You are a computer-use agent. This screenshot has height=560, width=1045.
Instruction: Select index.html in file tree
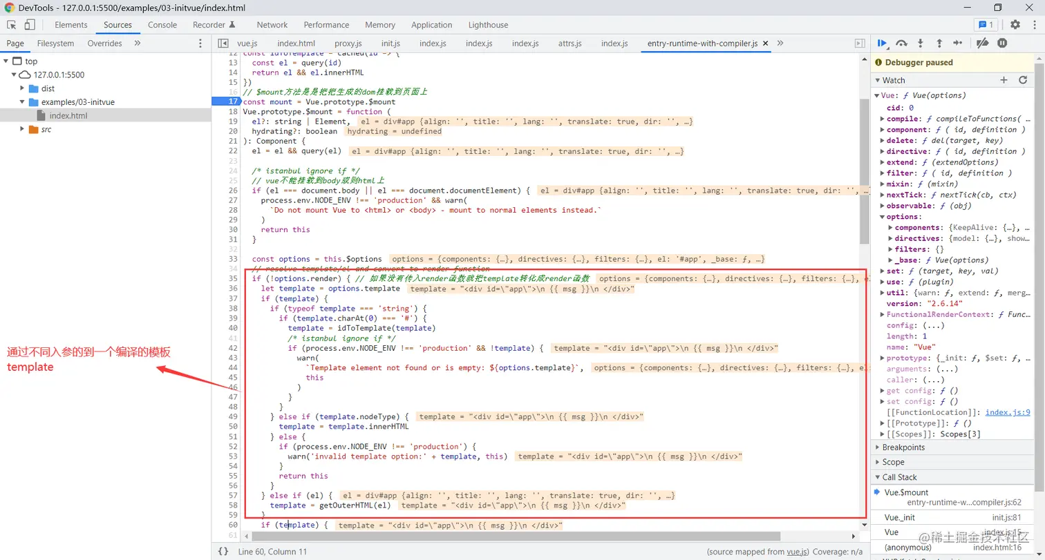[68, 115]
